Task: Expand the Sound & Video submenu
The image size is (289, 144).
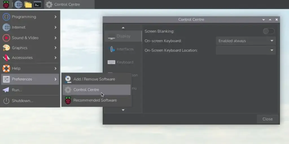Action: pyautogui.click(x=30, y=38)
